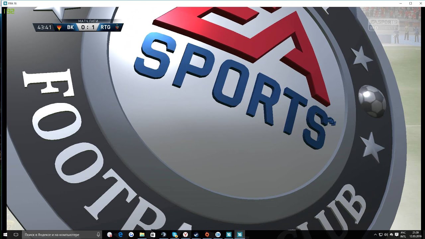The width and height of the screenshot is (425, 239).
Task: Launch Yandex Browser from the taskbar
Action: [186, 234]
